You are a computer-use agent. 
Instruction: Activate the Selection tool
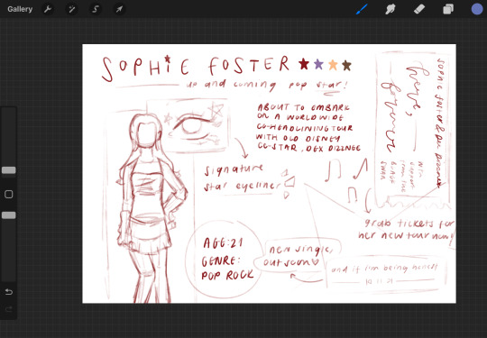pos(96,9)
